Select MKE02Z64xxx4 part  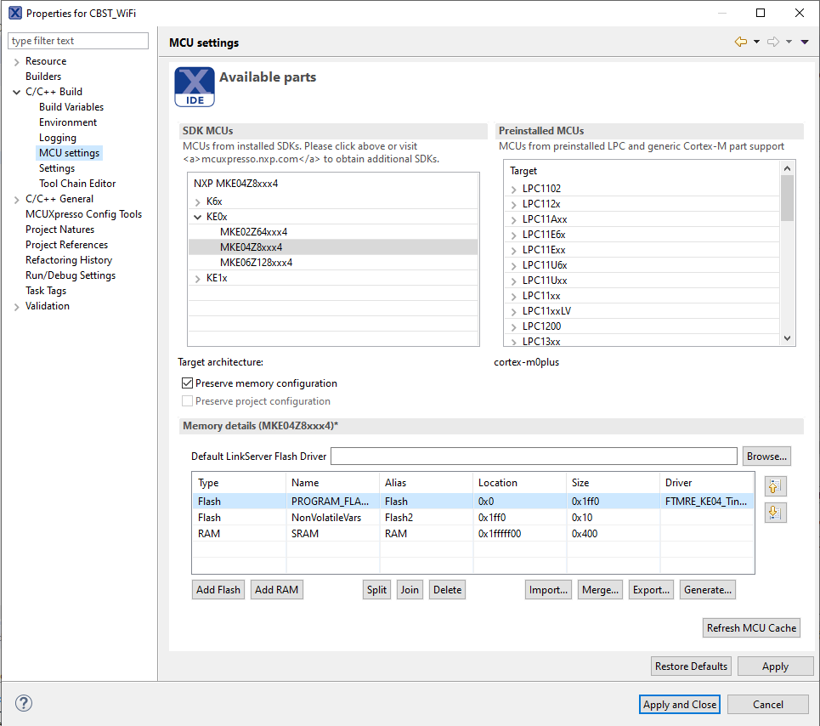pyautogui.click(x=253, y=232)
